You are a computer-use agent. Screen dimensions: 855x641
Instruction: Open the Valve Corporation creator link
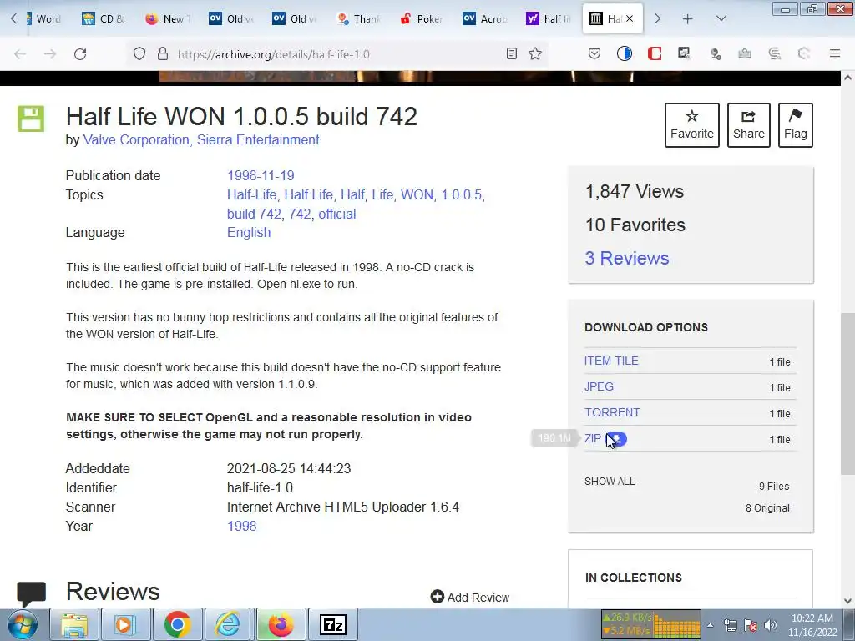(136, 139)
